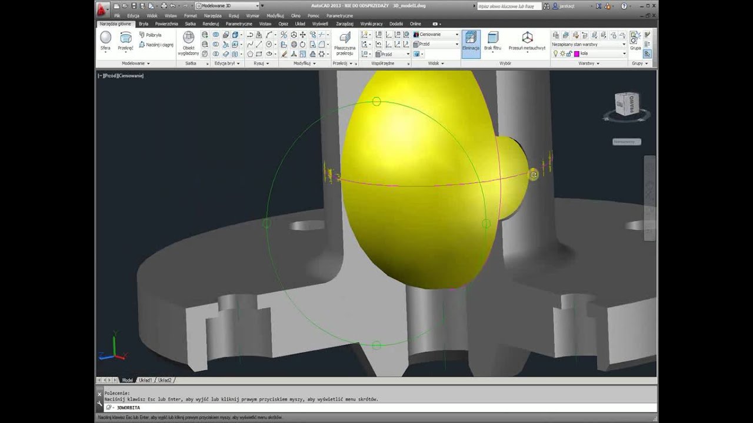Screen dimensions: 753x423
Task: Select the Sfera sphere tool
Action: (x=105, y=41)
